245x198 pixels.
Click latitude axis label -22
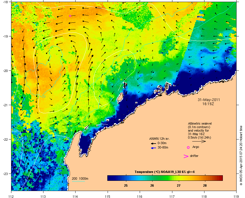point(6,139)
